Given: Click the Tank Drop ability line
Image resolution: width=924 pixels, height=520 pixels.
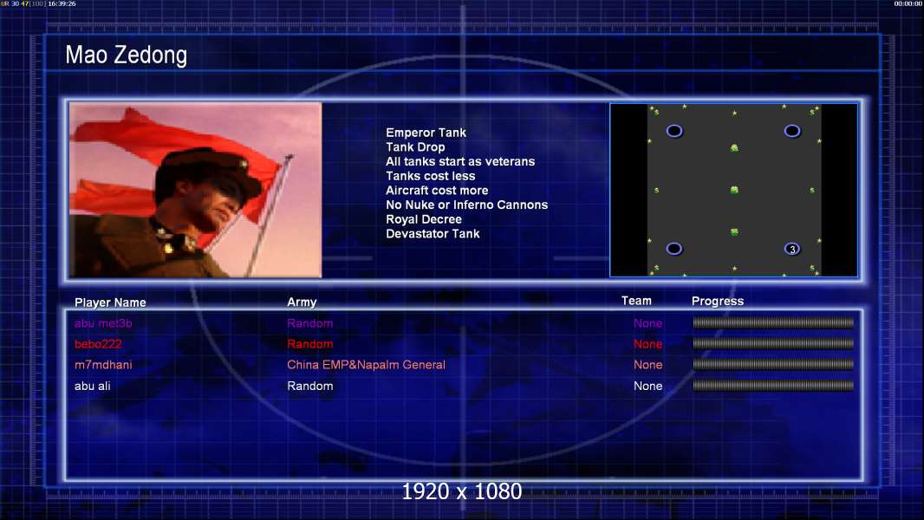Looking at the screenshot, I should click(x=415, y=147).
